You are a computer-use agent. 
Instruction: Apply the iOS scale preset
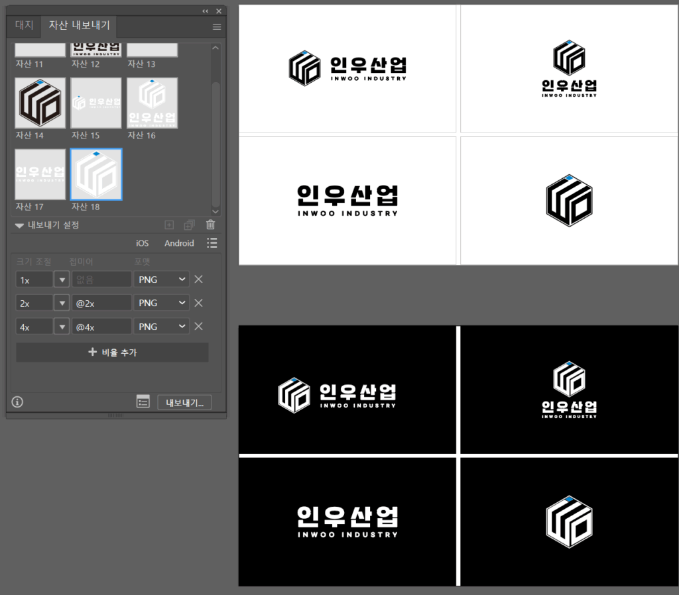point(142,243)
